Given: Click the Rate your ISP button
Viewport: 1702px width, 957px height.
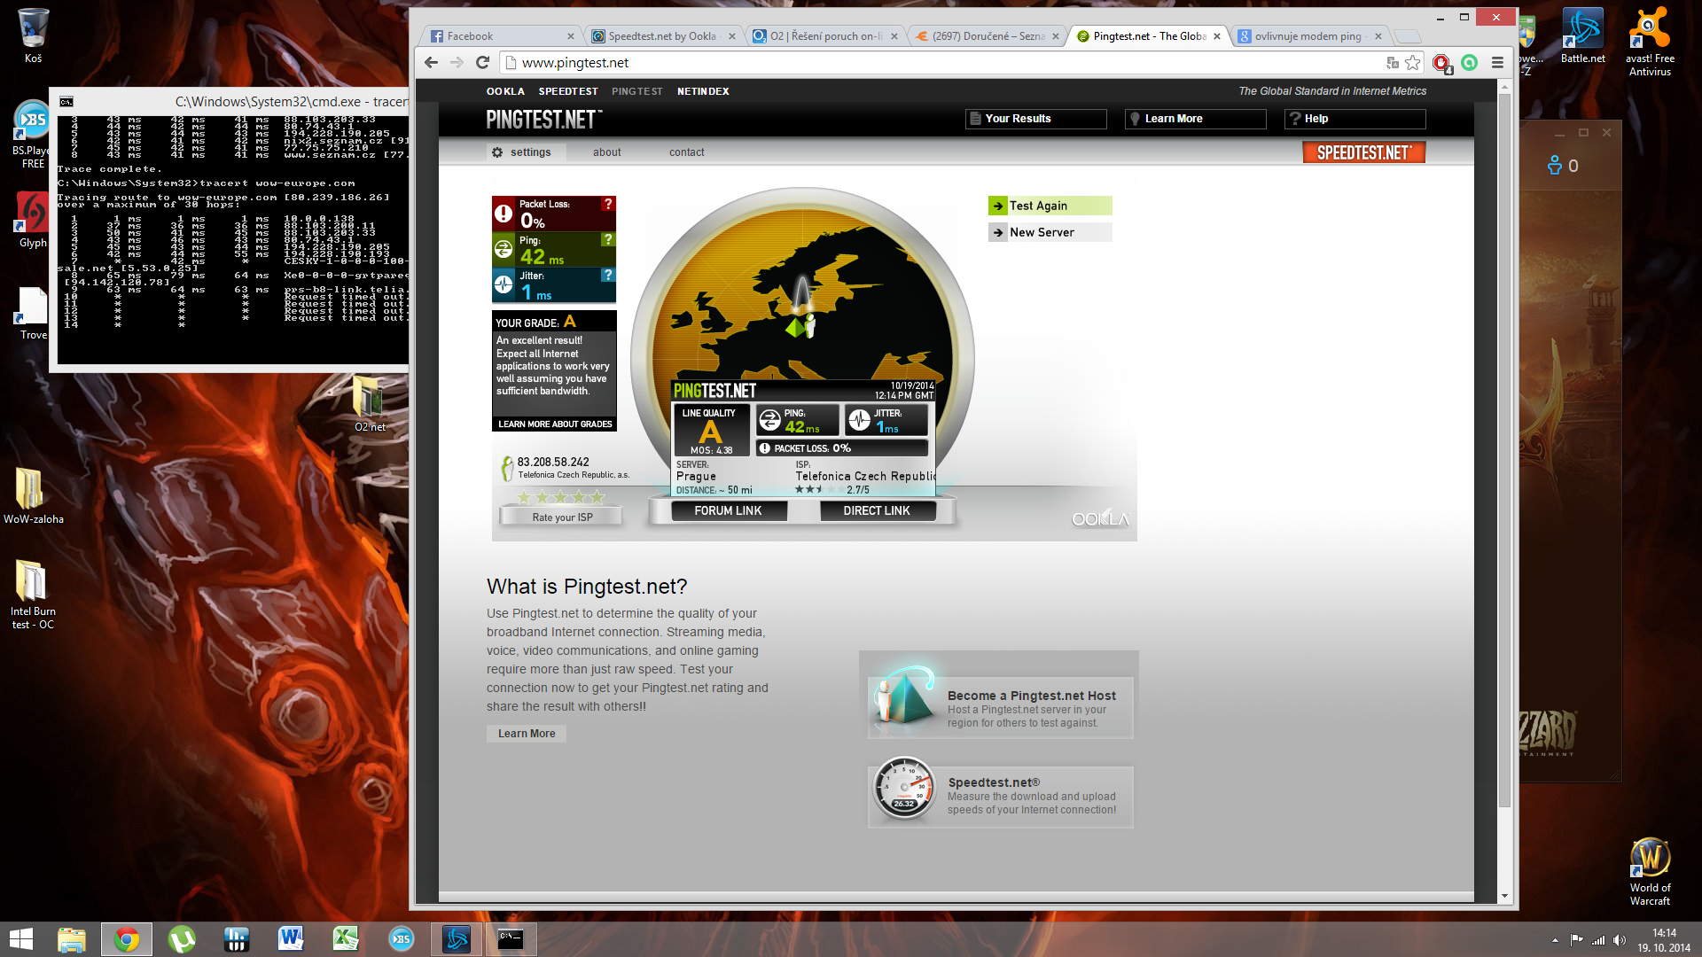Looking at the screenshot, I should [x=562, y=517].
